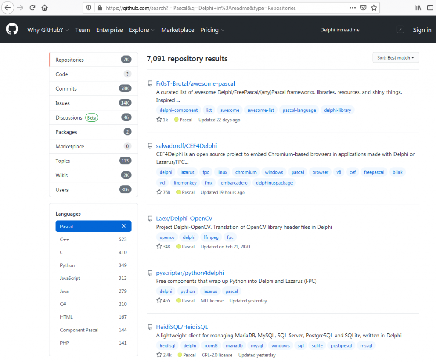Open the Fr0sT-Brutal/awesome-pascal repository

(x=195, y=84)
